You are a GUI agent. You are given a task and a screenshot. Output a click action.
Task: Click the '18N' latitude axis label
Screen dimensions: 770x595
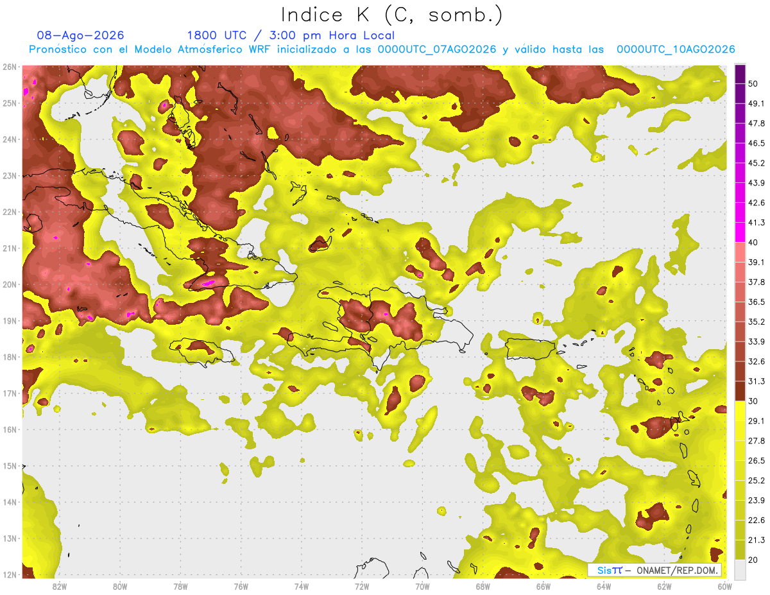coord(9,357)
